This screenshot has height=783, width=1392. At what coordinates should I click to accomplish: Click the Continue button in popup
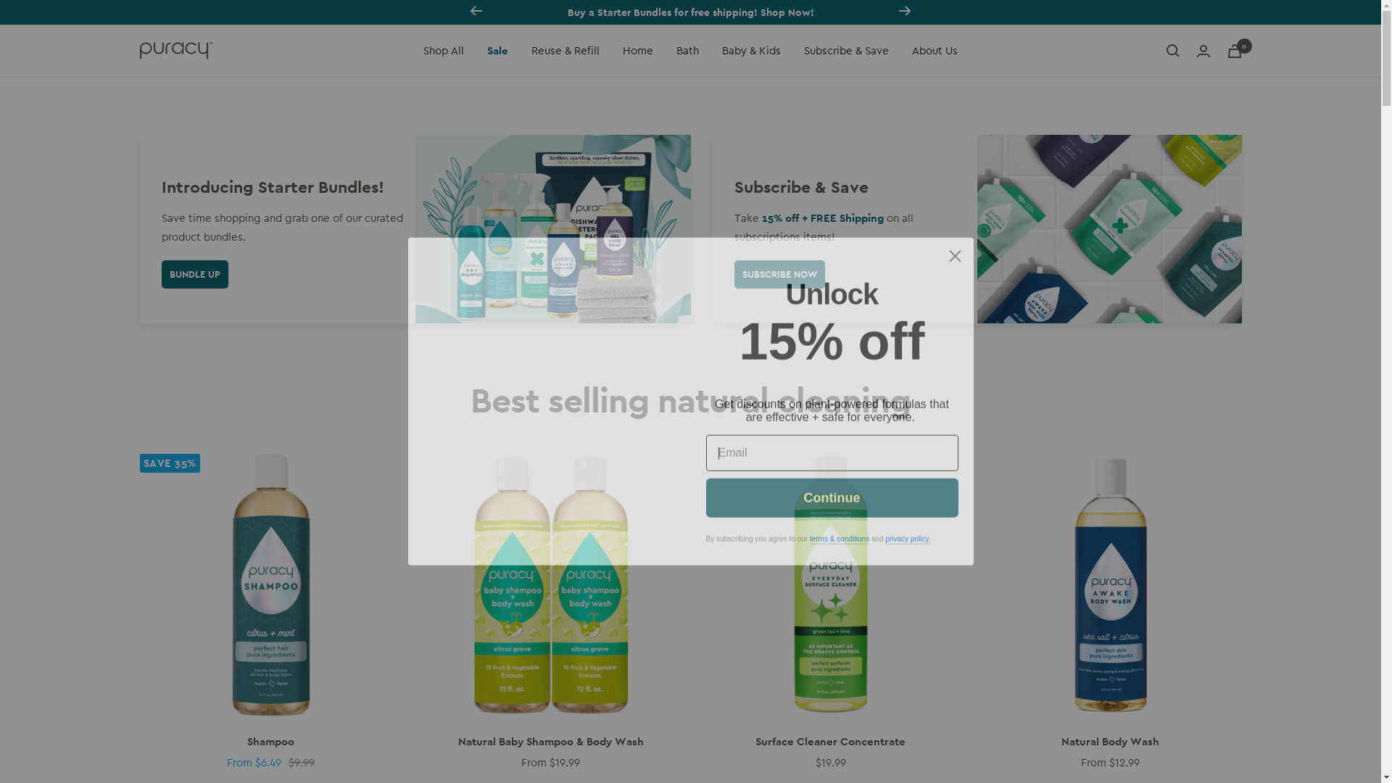[832, 497]
